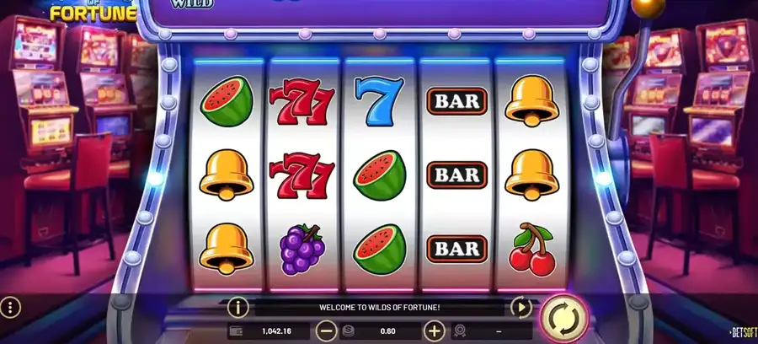This screenshot has height=344, width=758.
Task: Select the 0.60 bet amount field
Action: click(x=387, y=331)
